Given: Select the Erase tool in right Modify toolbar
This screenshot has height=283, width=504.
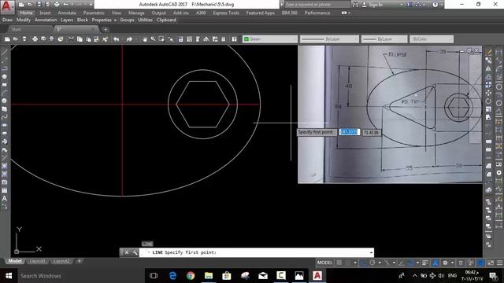Looking at the screenshot, I should [x=488, y=53].
